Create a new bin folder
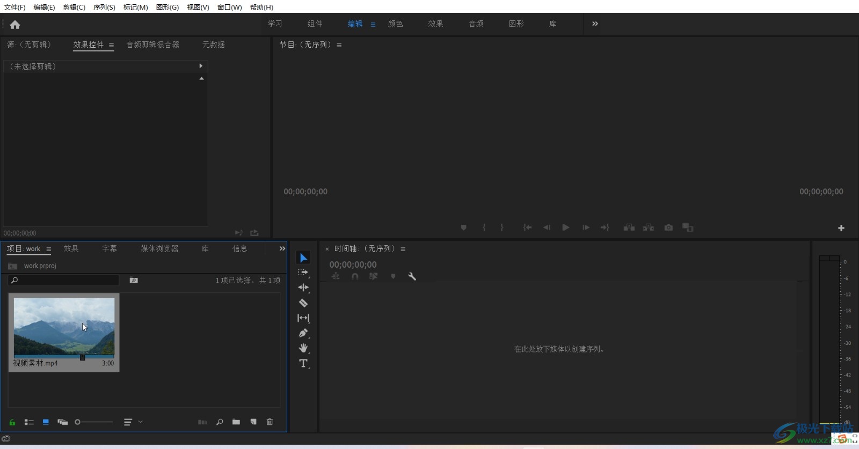Screen dimensions: 859x449 pyautogui.click(x=236, y=422)
